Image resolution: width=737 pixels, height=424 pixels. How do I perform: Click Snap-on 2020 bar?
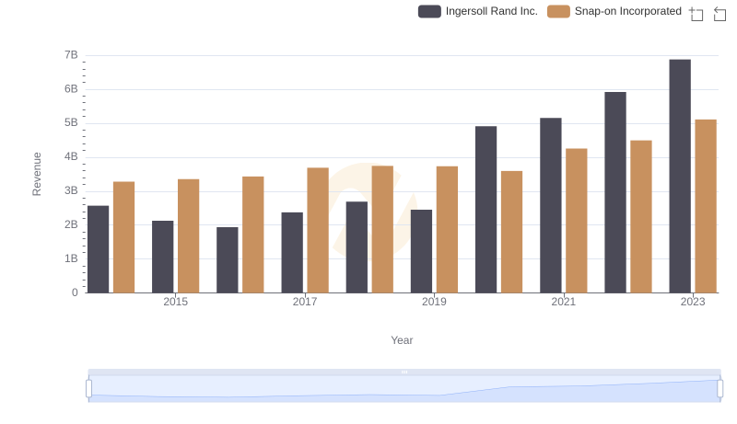[x=512, y=232]
